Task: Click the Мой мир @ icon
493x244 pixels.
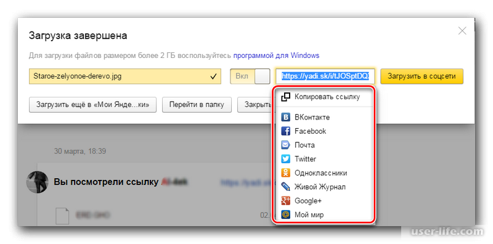Action: tap(285, 215)
